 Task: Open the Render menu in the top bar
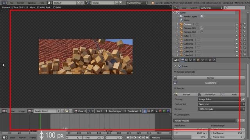20,3
